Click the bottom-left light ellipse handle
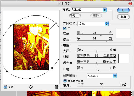Image resolution: width=134 pixels, height=96 pixels. click(x=7, y=71)
